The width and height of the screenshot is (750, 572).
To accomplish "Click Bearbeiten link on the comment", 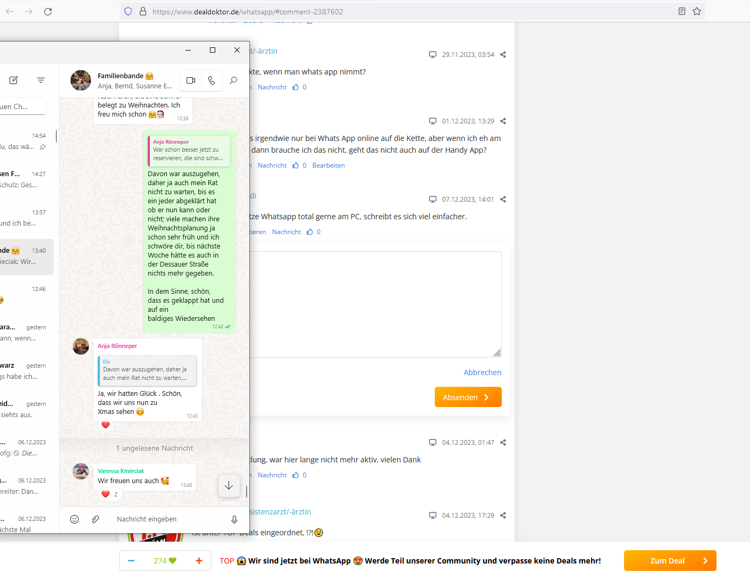I will pos(328,165).
